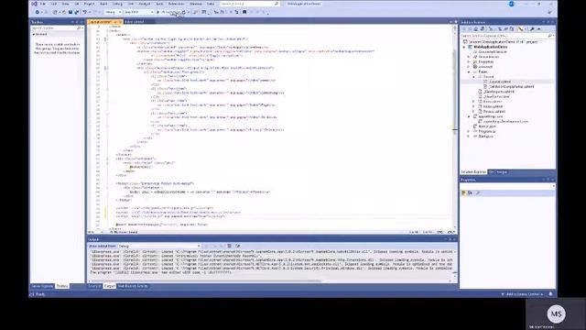The height and width of the screenshot is (330, 586).
Task: Switch to the Git Changes tab
Action: [x=498, y=172]
